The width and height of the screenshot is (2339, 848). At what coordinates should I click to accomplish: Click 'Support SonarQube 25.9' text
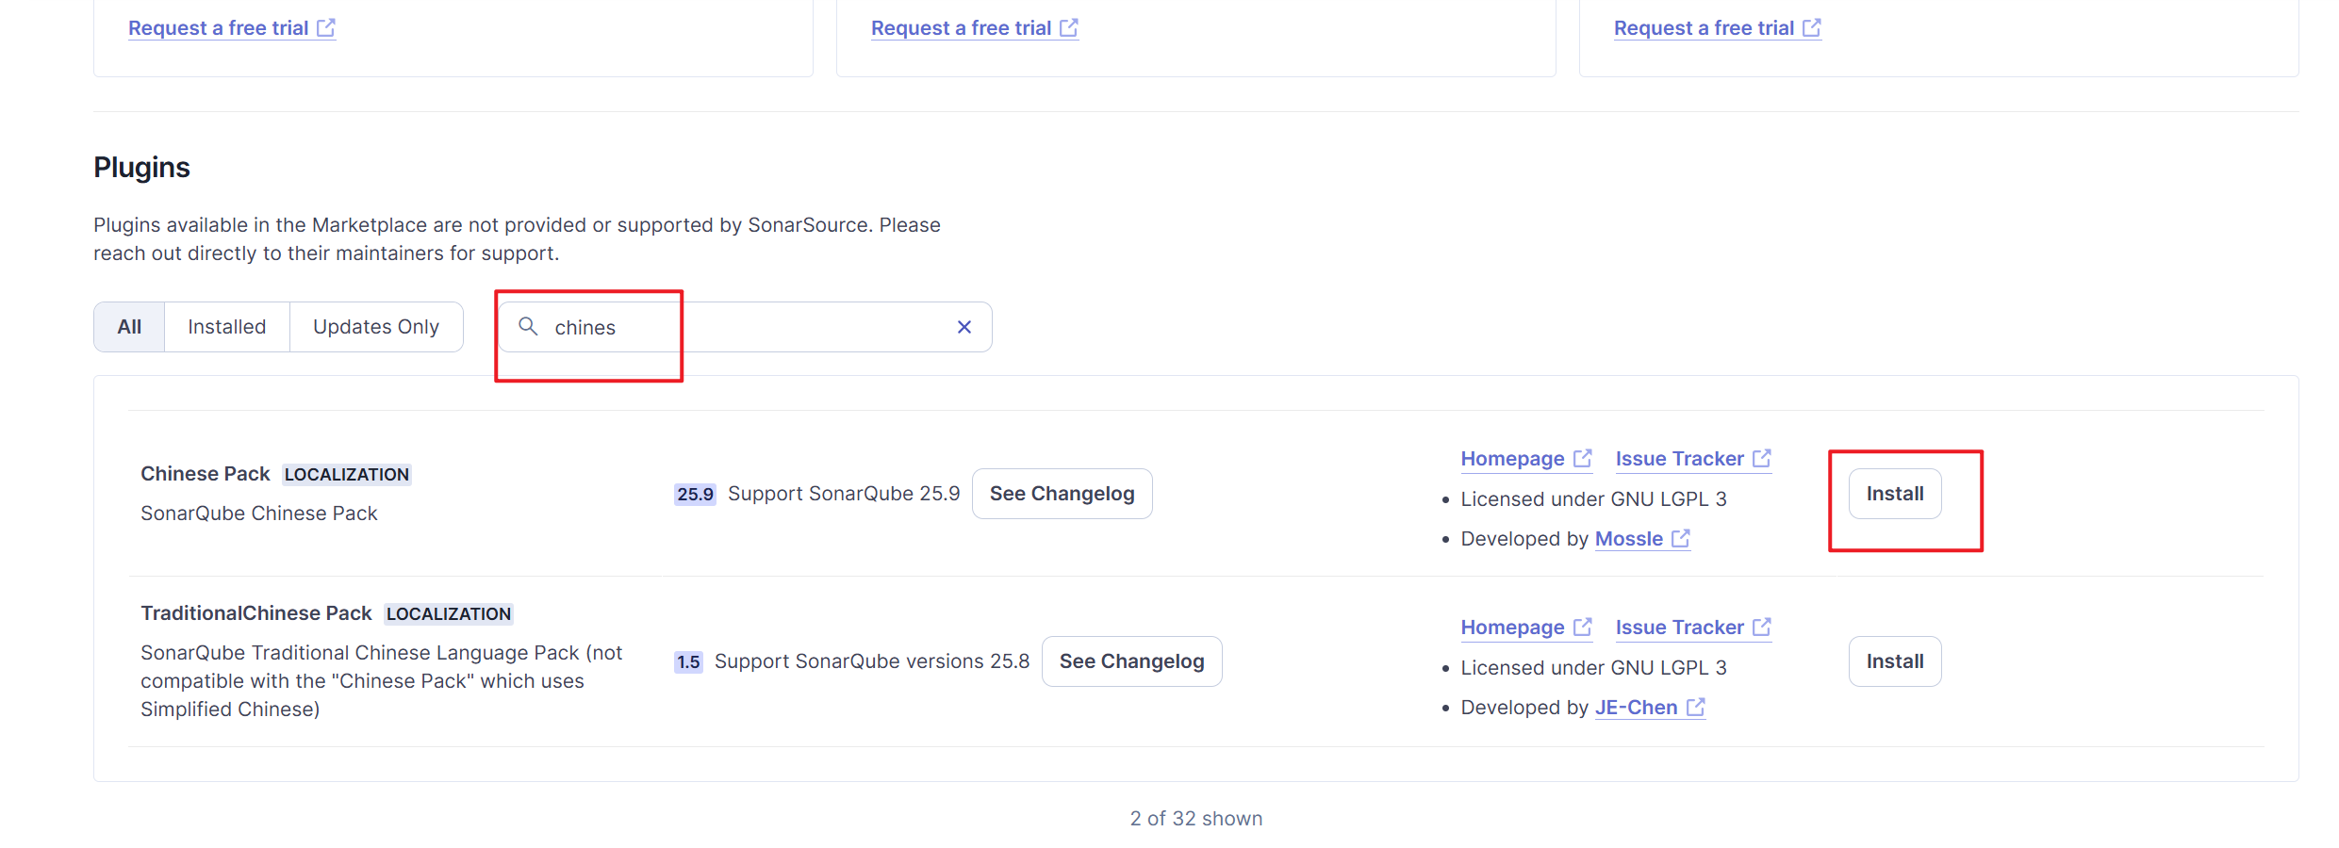[844, 494]
